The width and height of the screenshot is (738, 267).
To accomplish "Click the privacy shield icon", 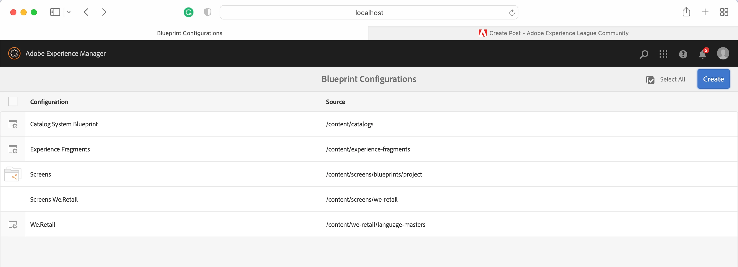I will [208, 12].
